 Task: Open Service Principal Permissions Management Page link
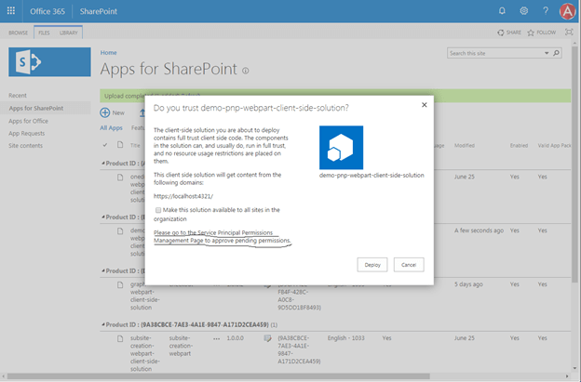point(223,237)
